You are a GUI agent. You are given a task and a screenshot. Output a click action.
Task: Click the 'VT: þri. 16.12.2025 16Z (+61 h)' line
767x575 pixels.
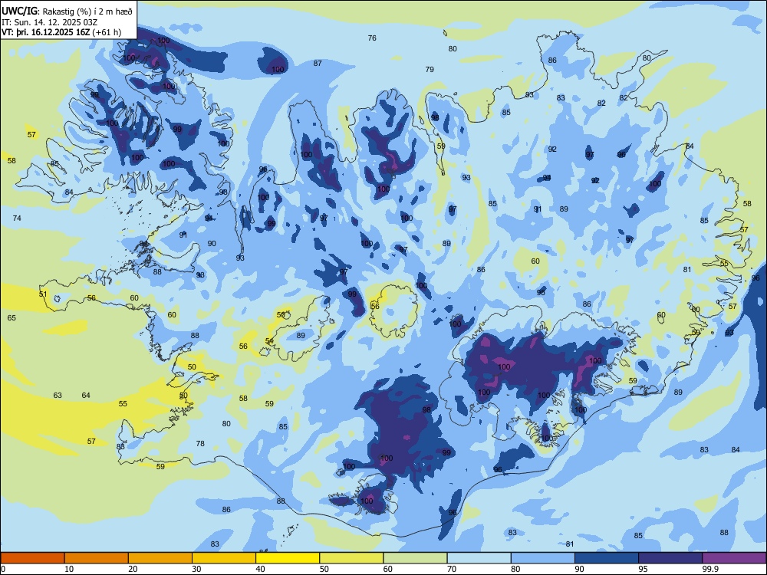[61, 32]
